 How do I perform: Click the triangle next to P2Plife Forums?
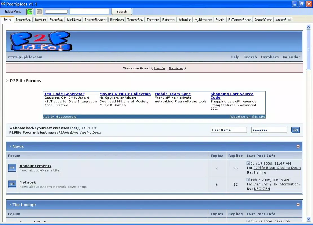(7, 80)
